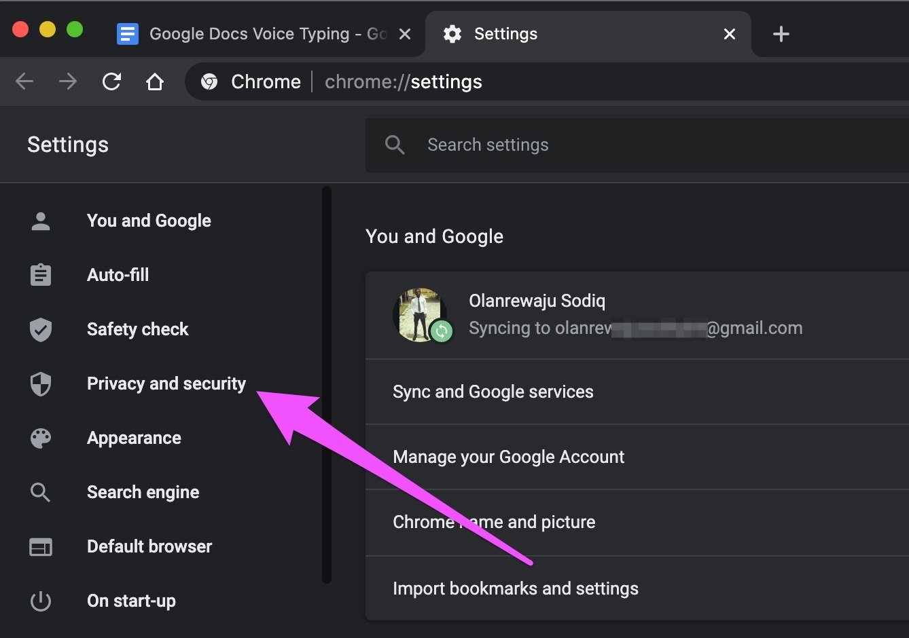Click the Olanrewaju Sodiq account name

pos(537,301)
